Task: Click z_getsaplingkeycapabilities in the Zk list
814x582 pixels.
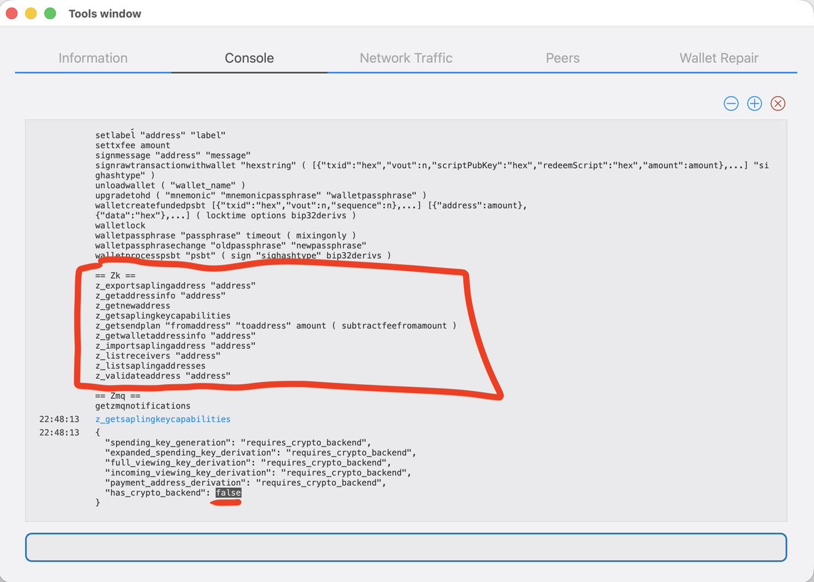Action: coord(163,316)
